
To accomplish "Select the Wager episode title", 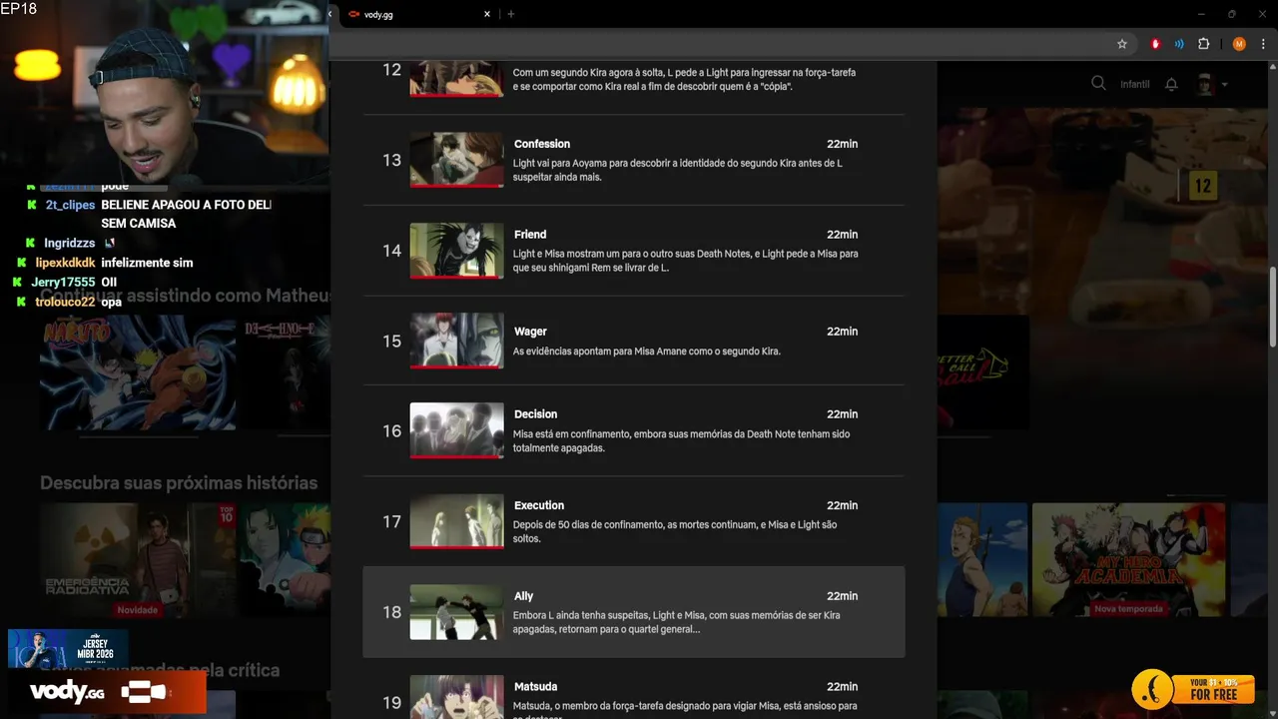I will tap(530, 332).
